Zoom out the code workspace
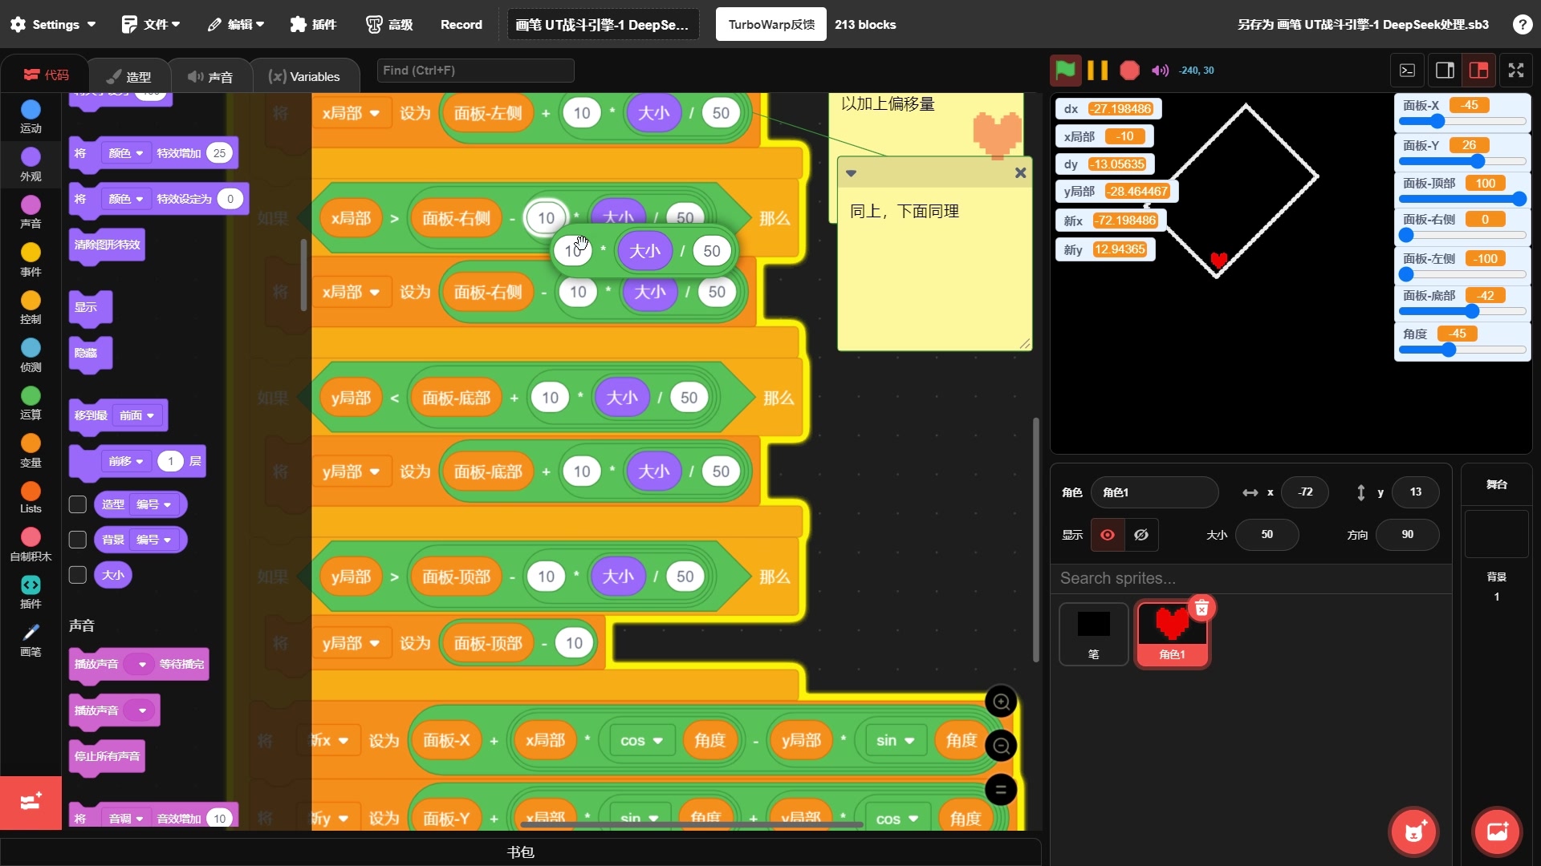Screen dimensions: 1541x866 point(1001,747)
